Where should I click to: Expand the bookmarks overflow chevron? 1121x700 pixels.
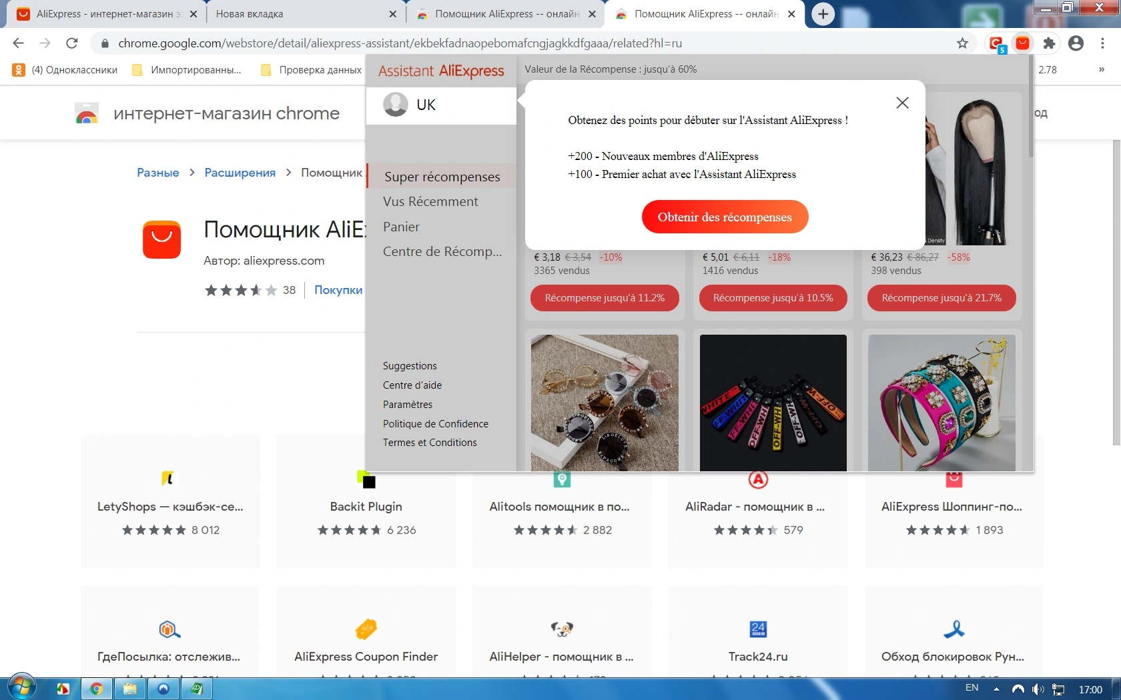coord(1101,69)
